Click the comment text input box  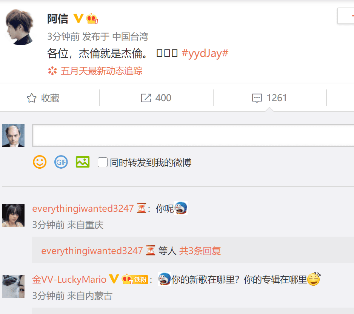pyautogui.click(x=193, y=135)
